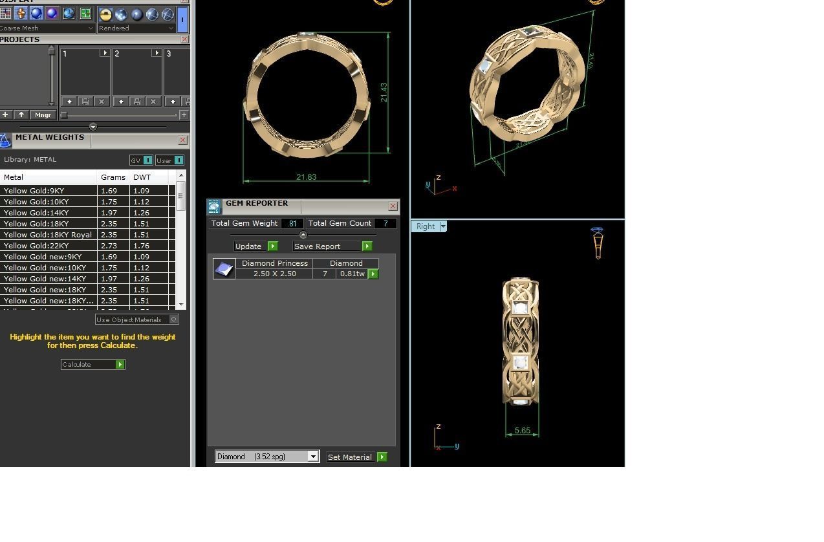Select the Yellow Gold new:10KY row
This screenshot has width=824, height=542.
click(x=87, y=268)
